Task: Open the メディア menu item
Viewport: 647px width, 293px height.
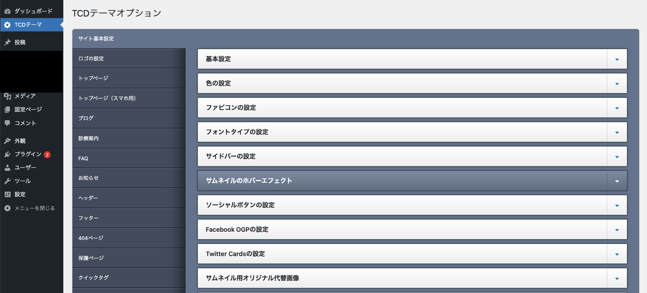Action: point(31,96)
